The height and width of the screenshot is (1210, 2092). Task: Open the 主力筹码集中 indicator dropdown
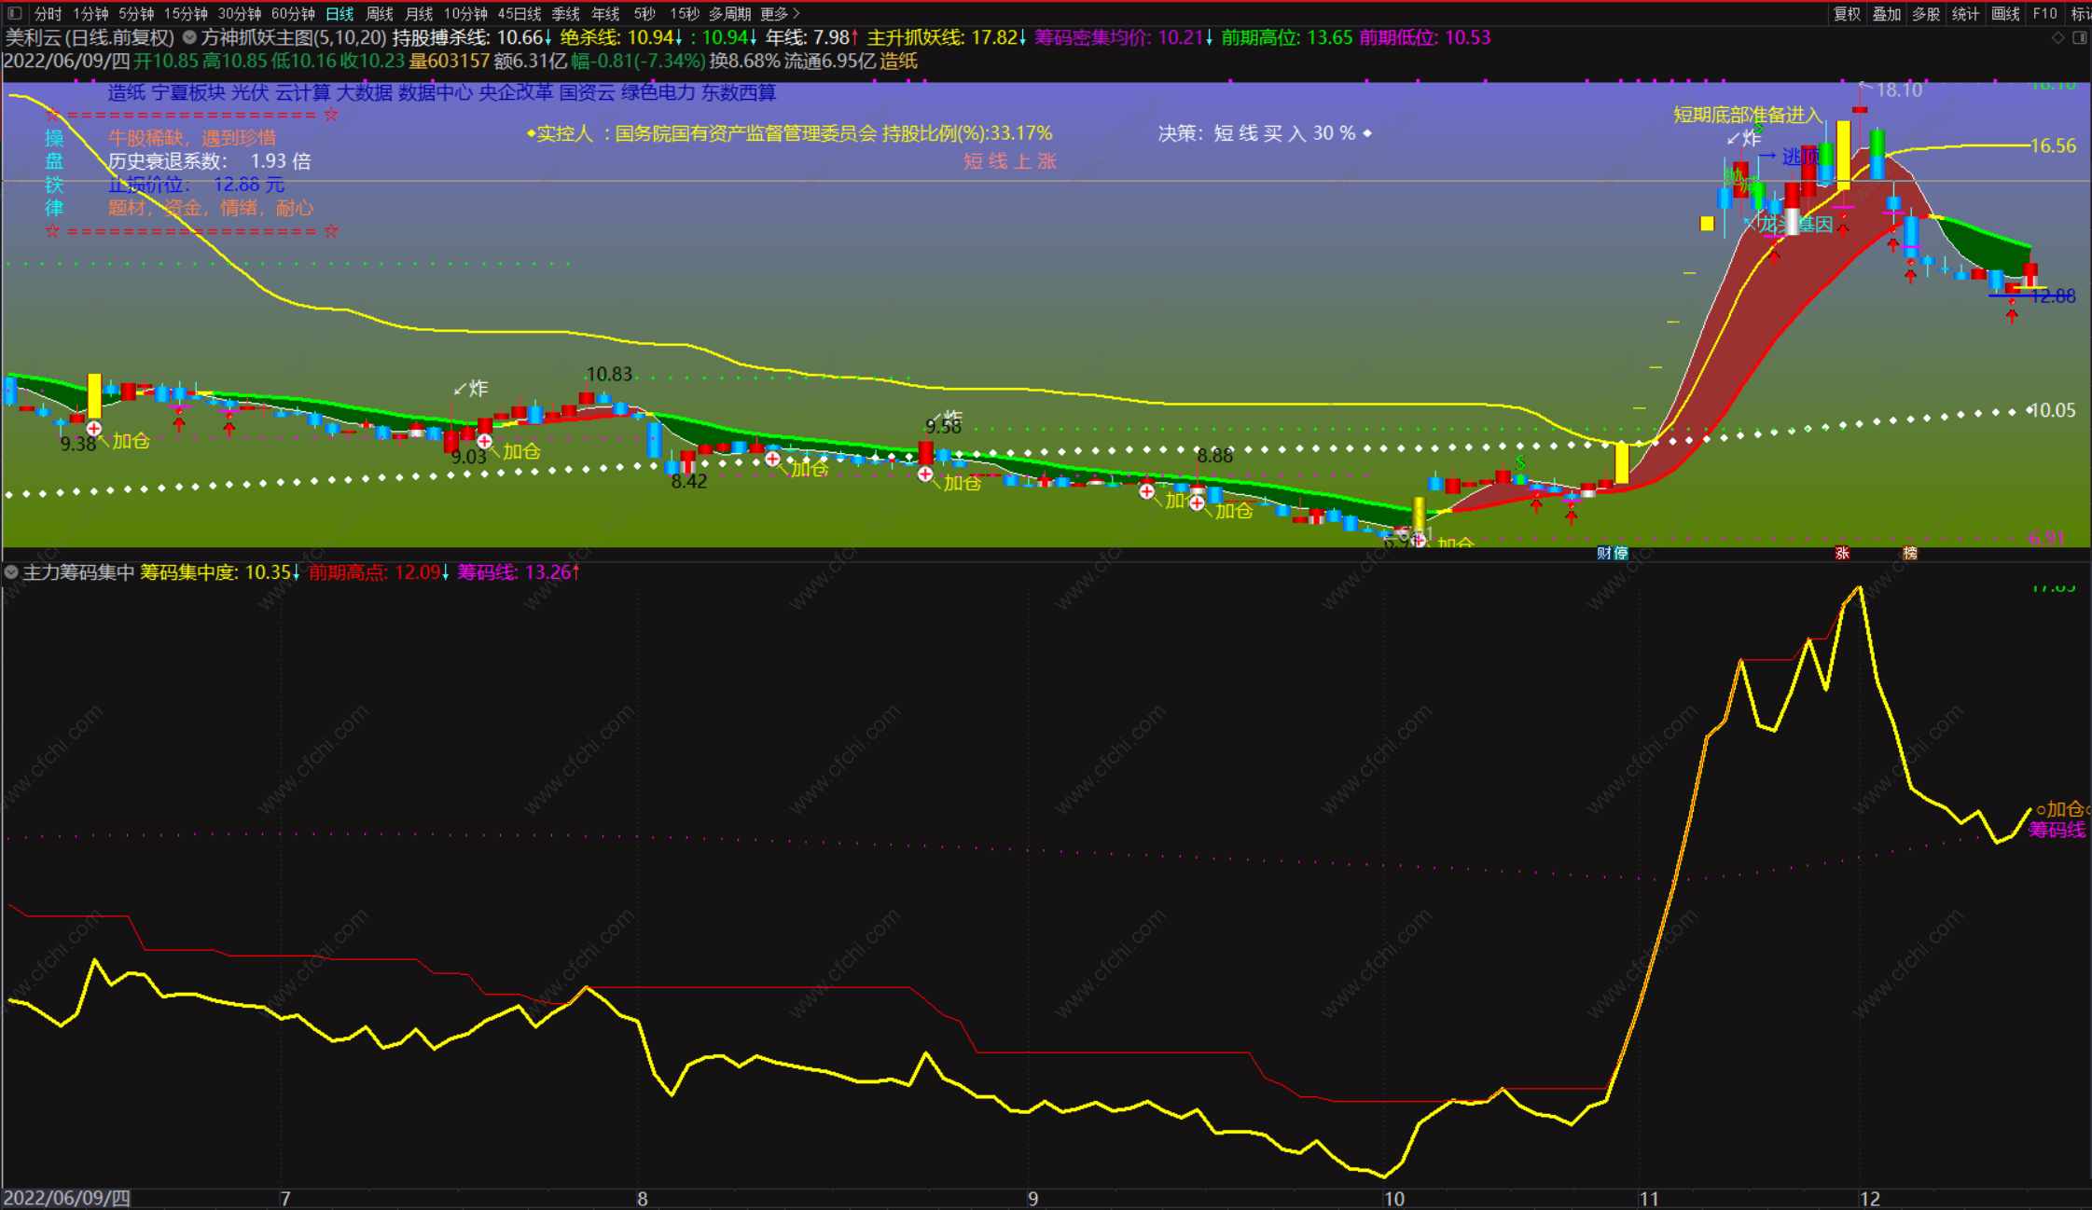[x=11, y=572]
